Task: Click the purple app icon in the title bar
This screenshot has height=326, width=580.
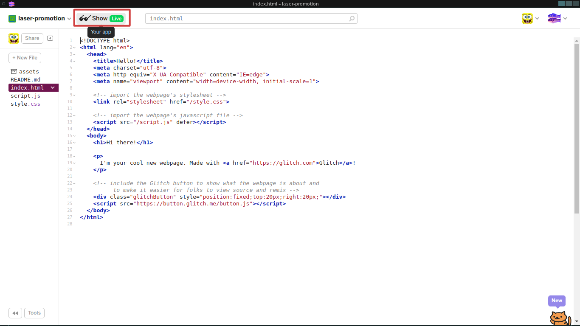Action: tap(11, 4)
